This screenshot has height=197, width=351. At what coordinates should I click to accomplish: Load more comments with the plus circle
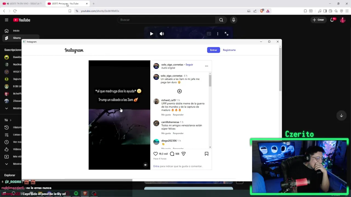[x=179, y=91]
